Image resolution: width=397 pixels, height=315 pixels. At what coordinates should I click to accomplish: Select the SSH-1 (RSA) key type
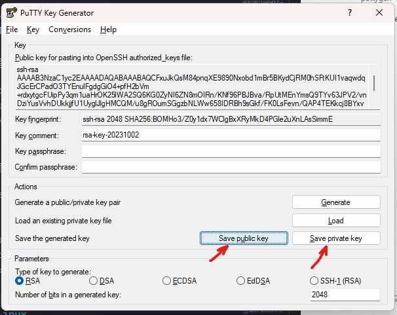315,281
